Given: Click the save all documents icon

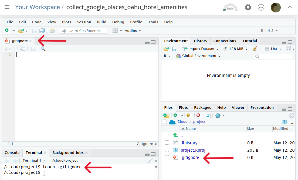Looking at the screenshot, I should [x=42, y=31].
